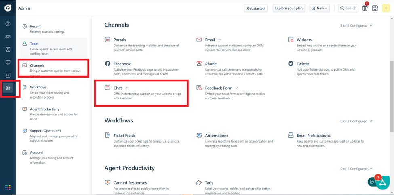Open the Canned Responses link

coord(130,183)
